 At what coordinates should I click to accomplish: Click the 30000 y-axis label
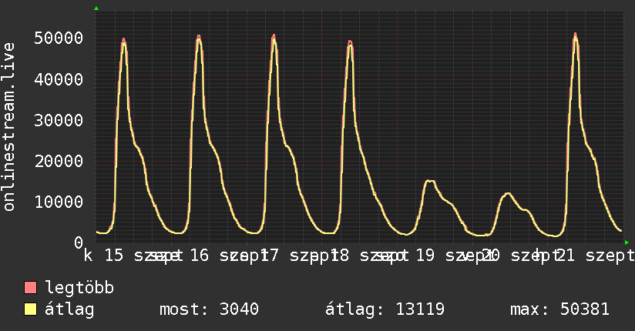[59, 120]
